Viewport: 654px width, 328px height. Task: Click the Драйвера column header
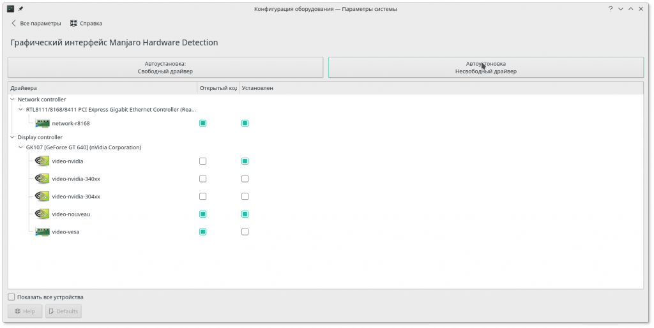point(103,88)
